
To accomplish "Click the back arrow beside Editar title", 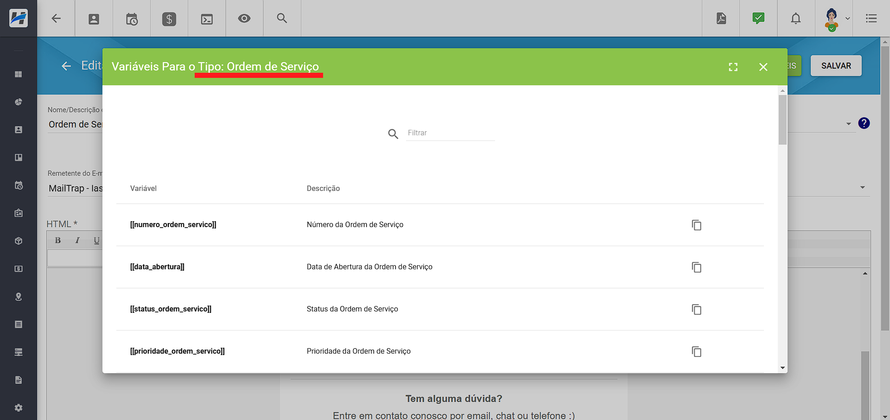I will point(66,66).
